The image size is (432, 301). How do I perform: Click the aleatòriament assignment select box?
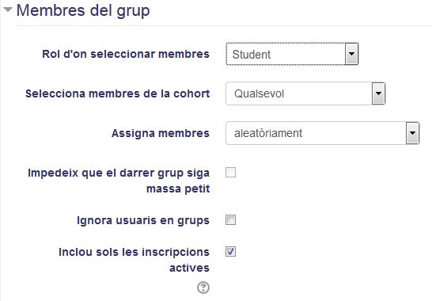[x=322, y=133]
